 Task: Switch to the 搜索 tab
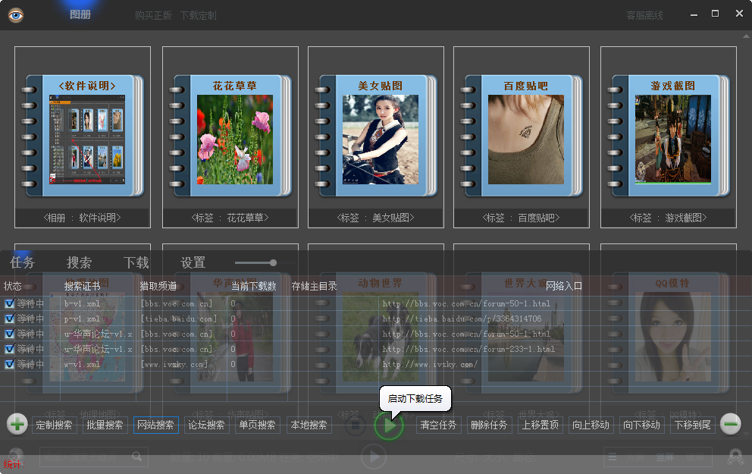point(80,263)
